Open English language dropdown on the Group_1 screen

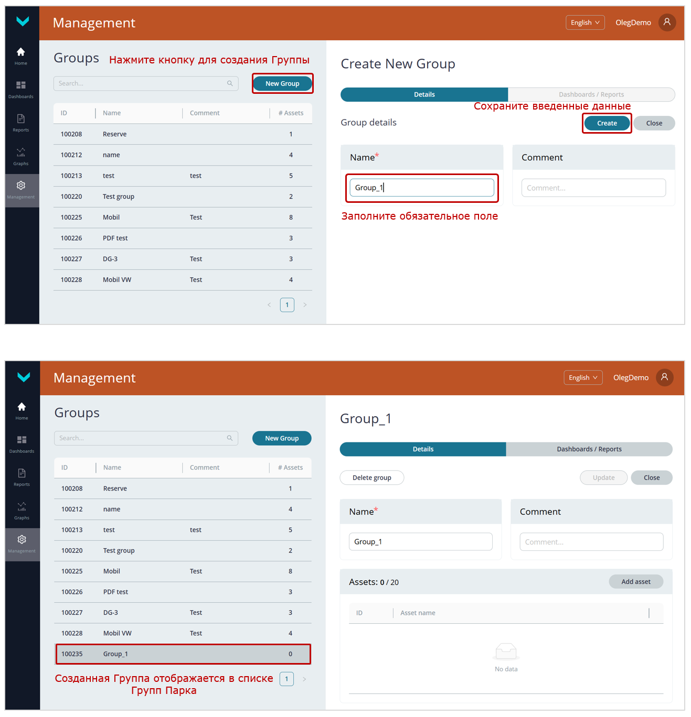coord(583,377)
